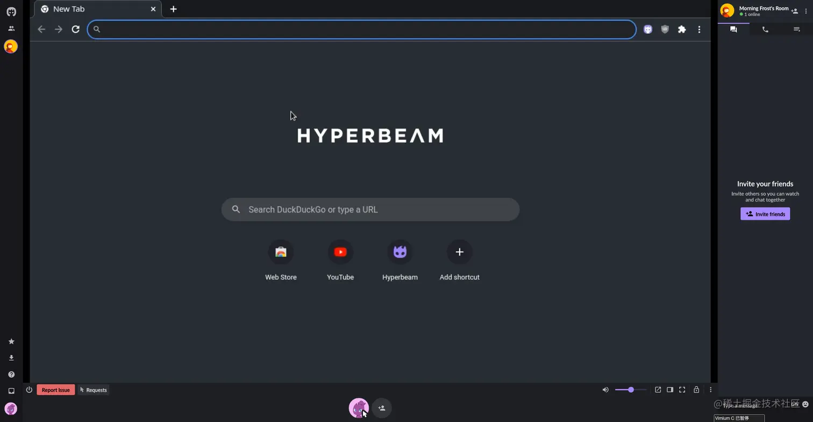Viewport: 813px width, 422px height.
Task: Mute the speaker volume icon
Action: tap(605, 390)
